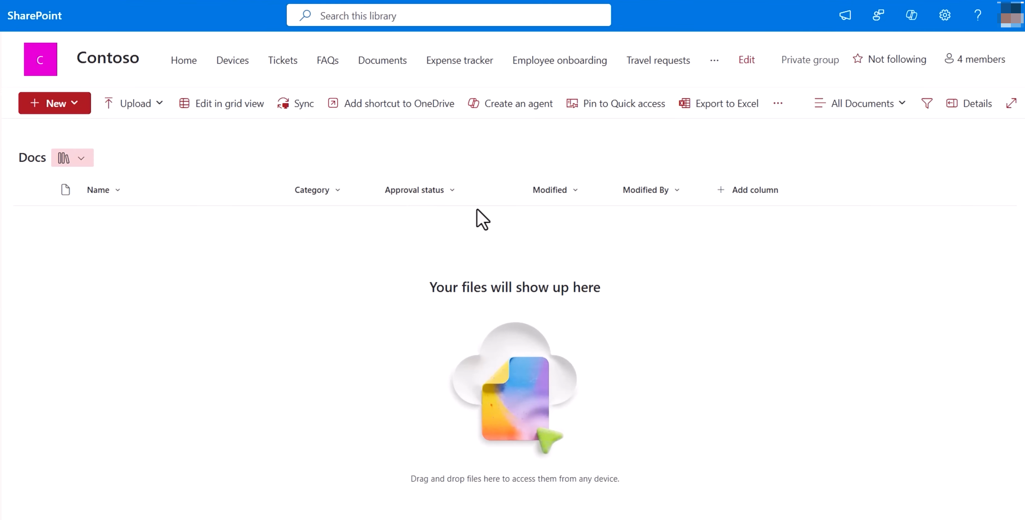Focus the Search this library field
This screenshot has width=1025, height=520.
(x=449, y=15)
